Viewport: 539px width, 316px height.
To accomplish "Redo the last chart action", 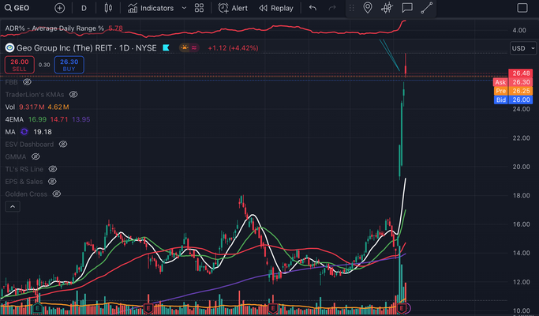I will pyautogui.click(x=331, y=8).
